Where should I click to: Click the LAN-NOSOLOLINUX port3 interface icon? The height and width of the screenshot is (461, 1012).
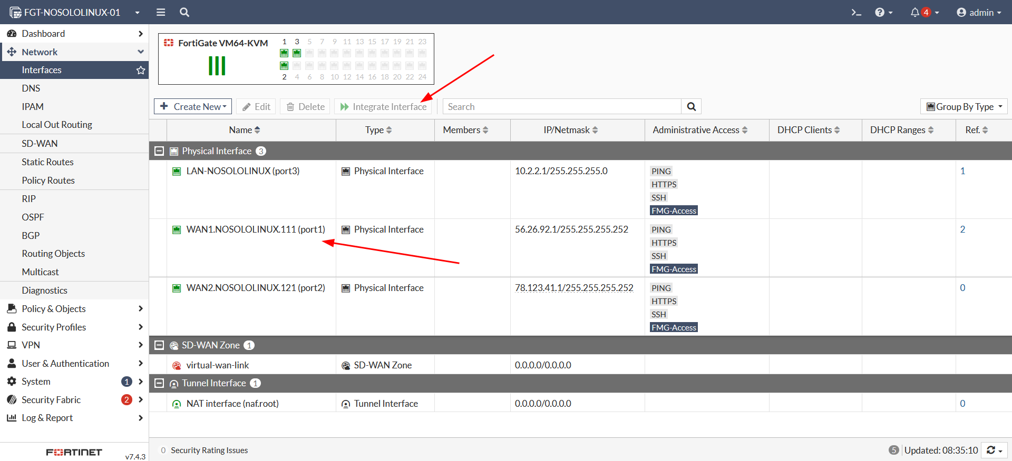point(177,171)
